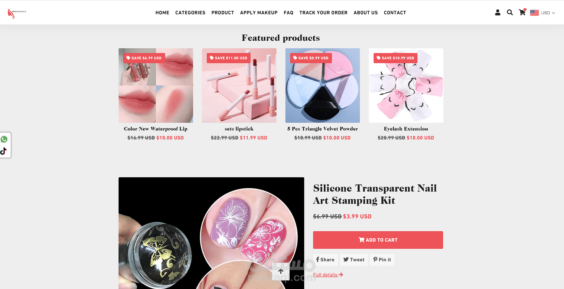Pin it on Pinterest
The width and height of the screenshot is (564, 289).
(382, 260)
